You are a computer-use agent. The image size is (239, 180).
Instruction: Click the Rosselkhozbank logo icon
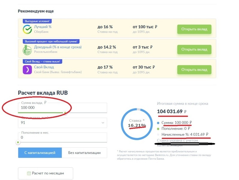(x=27, y=50)
